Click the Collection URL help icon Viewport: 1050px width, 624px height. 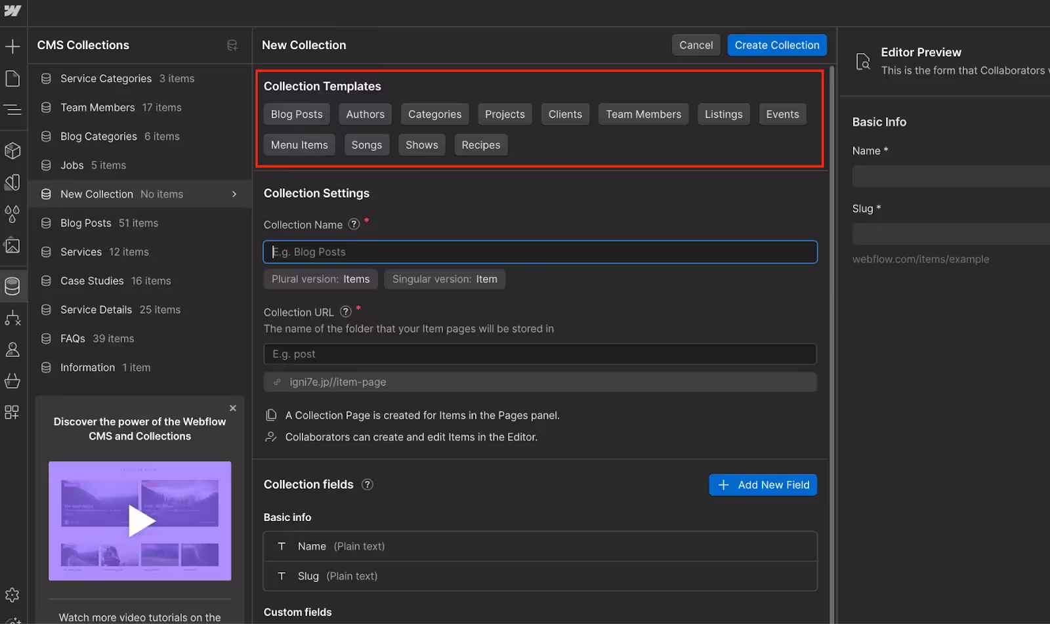pyautogui.click(x=346, y=312)
